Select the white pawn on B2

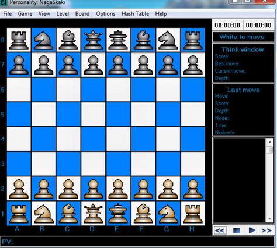tap(43, 189)
